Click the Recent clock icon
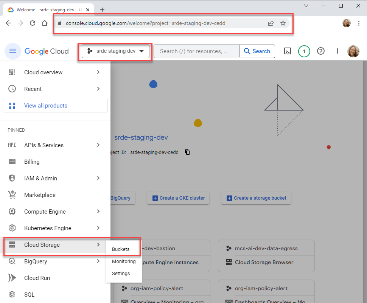 coord(12,89)
